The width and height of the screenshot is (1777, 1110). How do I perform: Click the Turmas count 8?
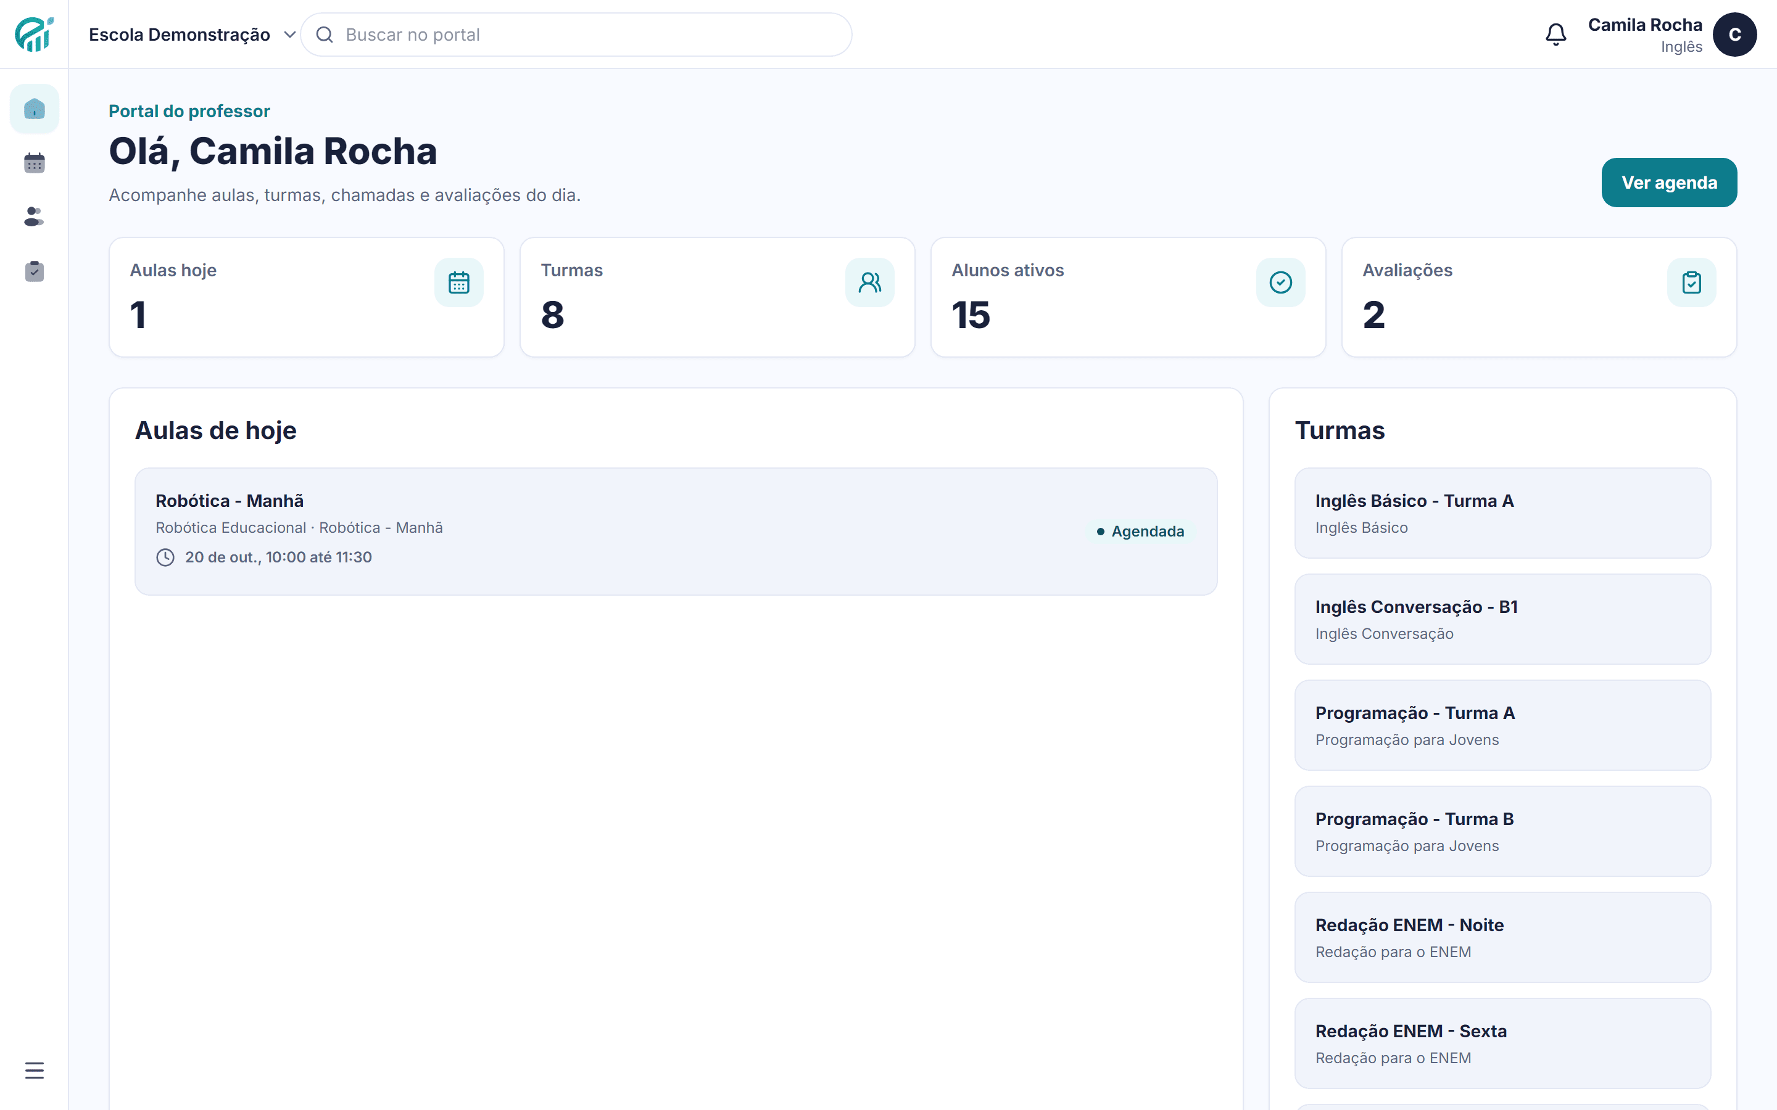[x=552, y=315]
